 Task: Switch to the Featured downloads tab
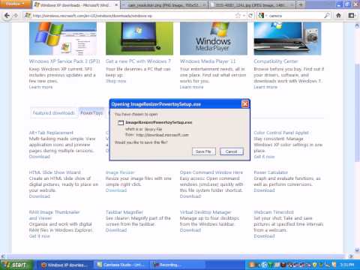(54, 113)
